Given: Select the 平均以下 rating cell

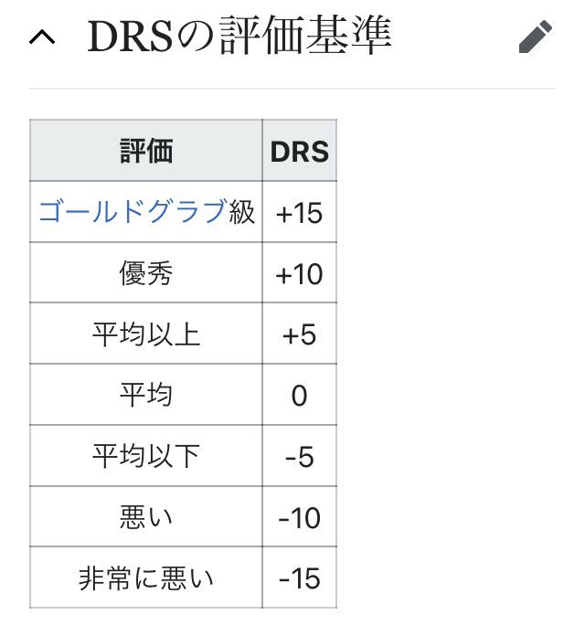Looking at the screenshot, I should click(x=146, y=456).
